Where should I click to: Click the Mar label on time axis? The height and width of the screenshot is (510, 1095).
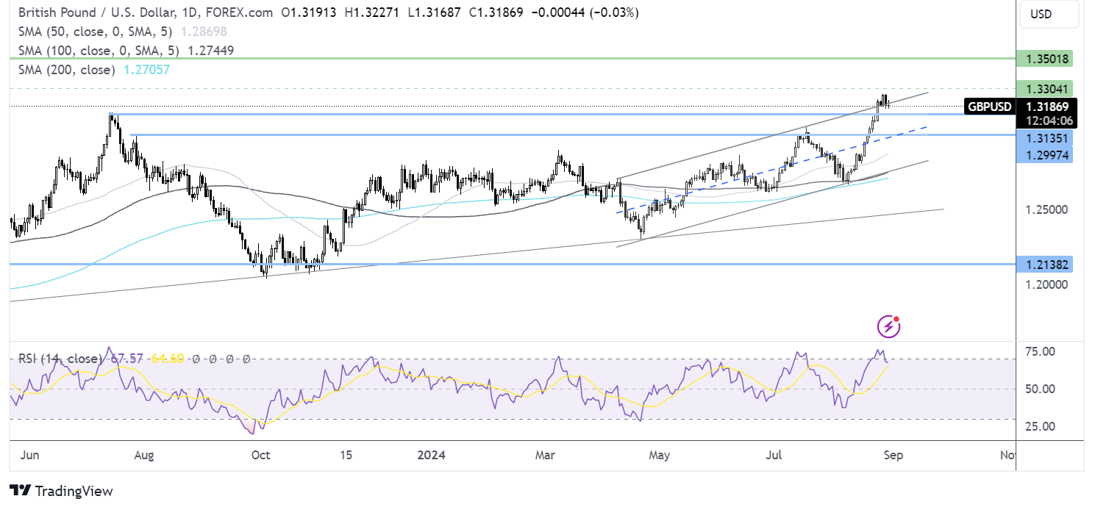[x=544, y=456]
